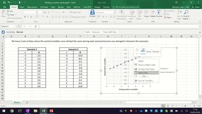Viewport: 202px width, 114px height.
Task: Expand the formula bar
Action: pyautogui.click(x=200, y=26)
